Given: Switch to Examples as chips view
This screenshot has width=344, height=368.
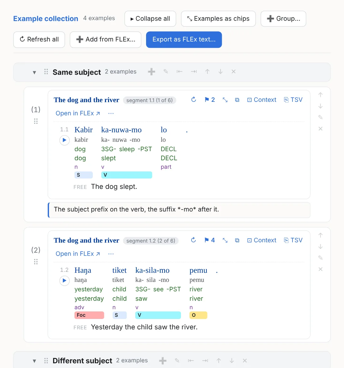Looking at the screenshot, I should coord(218,19).
